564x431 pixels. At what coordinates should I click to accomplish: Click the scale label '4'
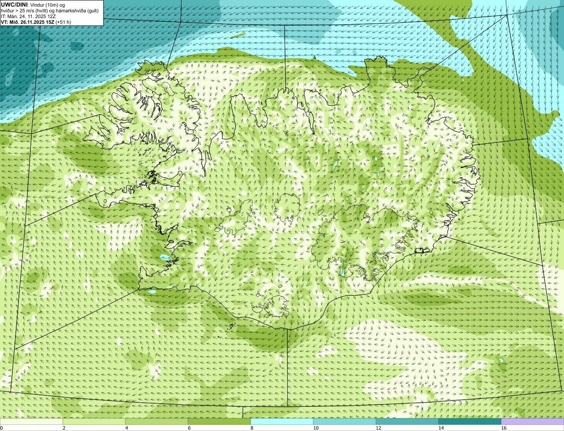tap(126, 428)
